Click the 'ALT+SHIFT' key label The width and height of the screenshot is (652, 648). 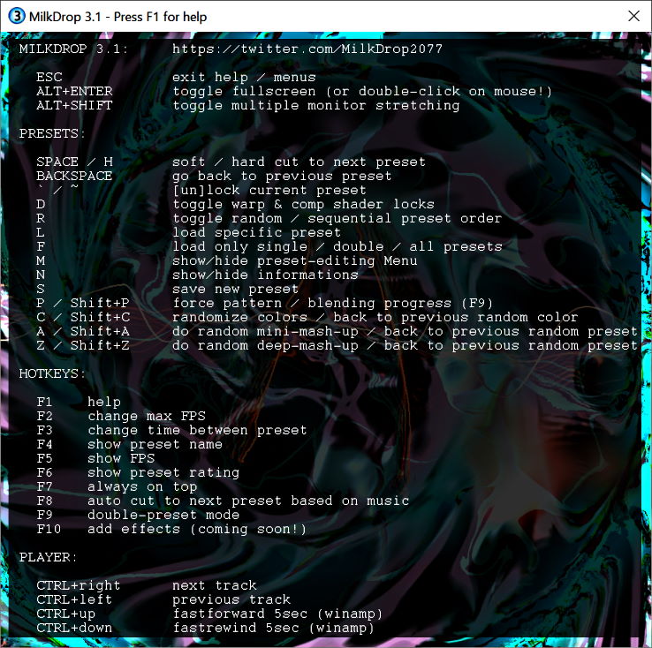74,105
